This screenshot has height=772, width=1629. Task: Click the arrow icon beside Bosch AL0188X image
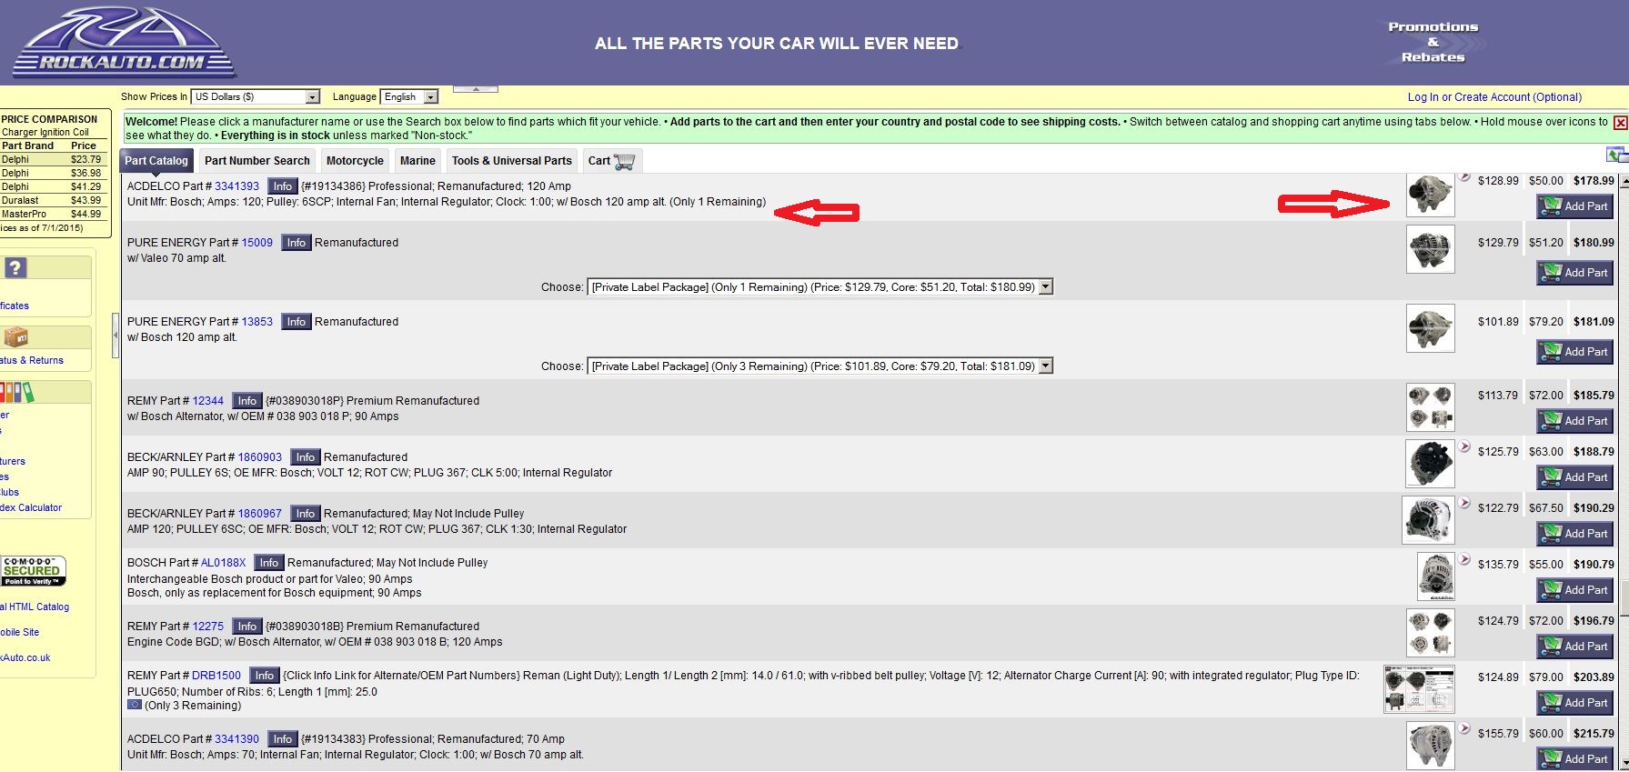pos(1464,559)
